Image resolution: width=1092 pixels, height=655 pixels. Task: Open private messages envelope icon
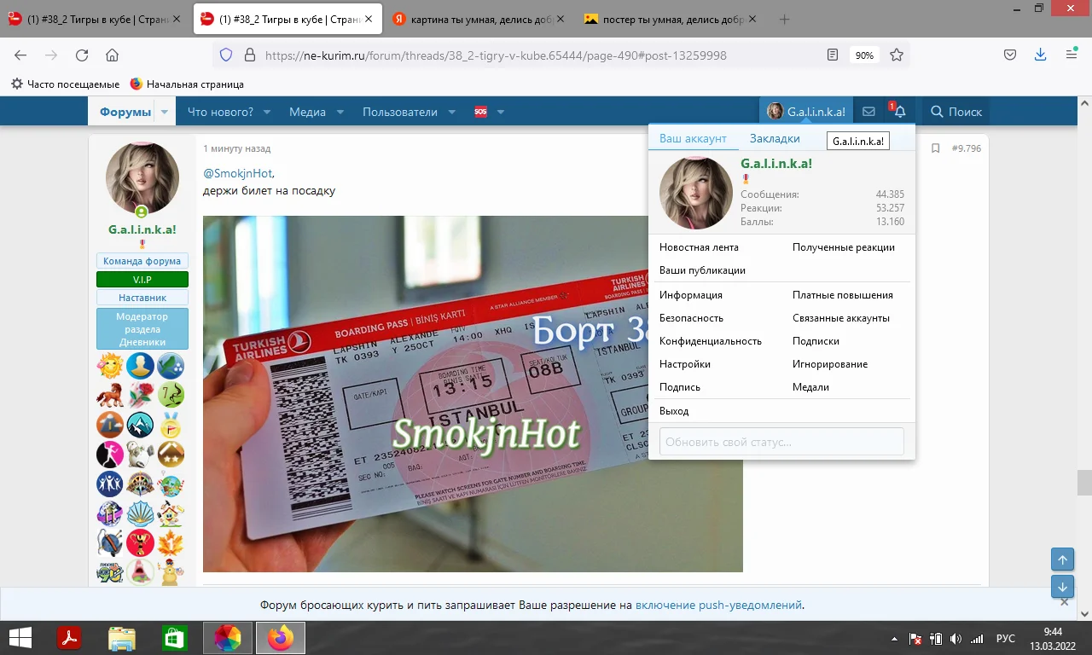(868, 112)
